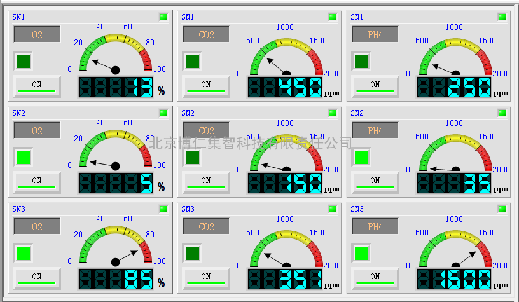Click the PH4 gas label field in SN2 panel
This screenshot has height=302, width=519.
click(375, 130)
